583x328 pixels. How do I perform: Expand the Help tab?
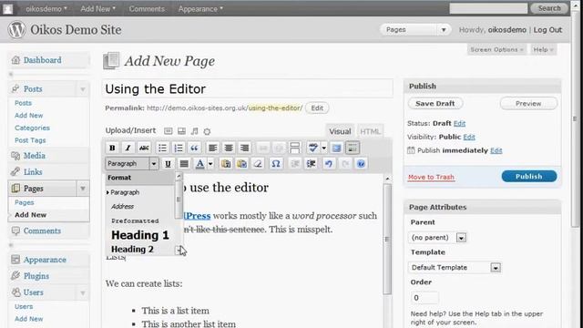pos(543,49)
